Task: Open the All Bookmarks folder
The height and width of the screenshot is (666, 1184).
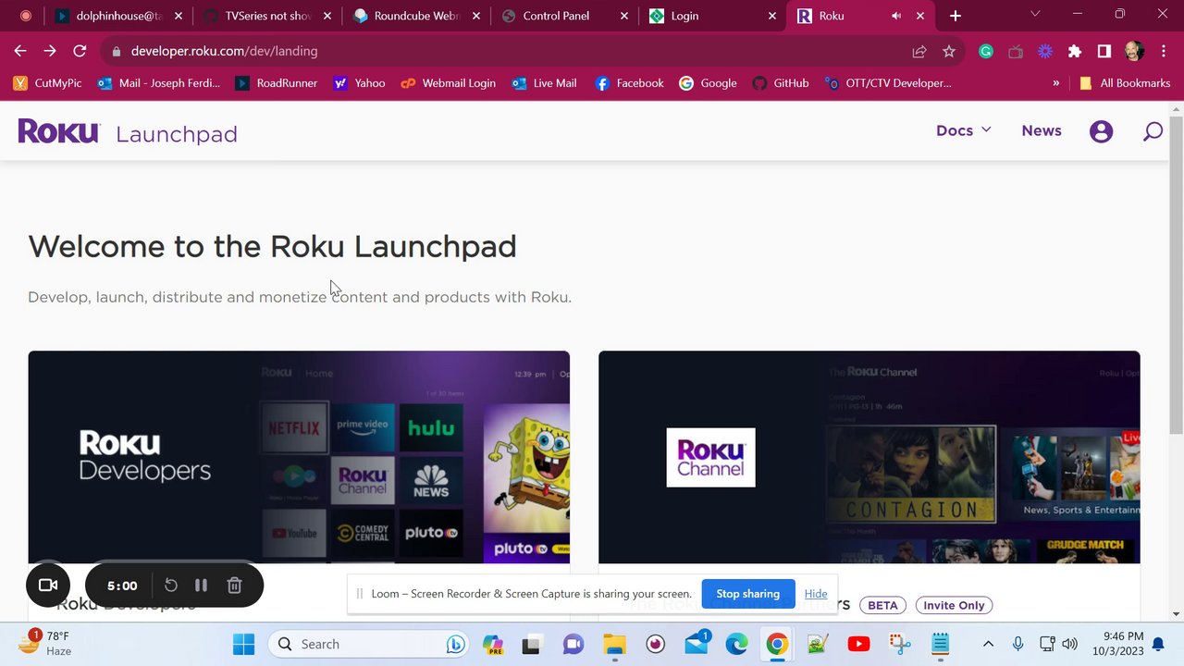Action: click(1125, 83)
